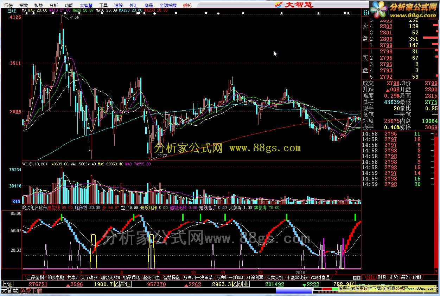The height and width of the screenshot is (296, 440).
Task: Click sell level 1 price 2799
Action: point(386,45)
